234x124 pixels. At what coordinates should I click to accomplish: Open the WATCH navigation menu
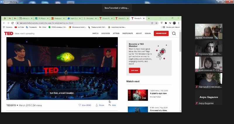pyautogui.click(x=95, y=33)
